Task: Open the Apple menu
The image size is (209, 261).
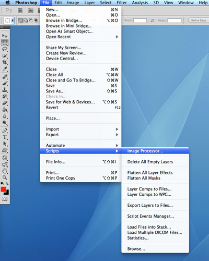Action: [8, 3]
